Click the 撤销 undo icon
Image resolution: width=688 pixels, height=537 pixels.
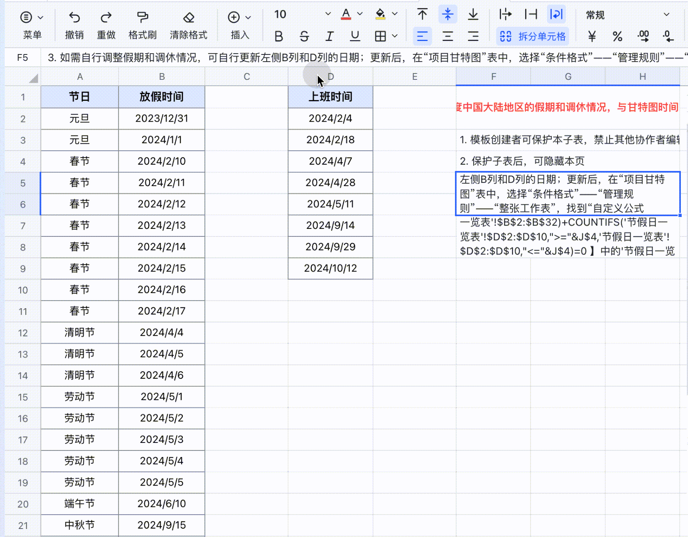[x=74, y=17]
